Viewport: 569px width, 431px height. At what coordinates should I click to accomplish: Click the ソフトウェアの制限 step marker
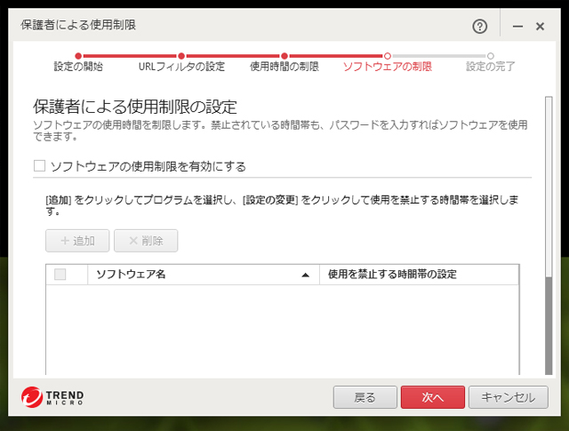pyautogui.click(x=387, y=56)
